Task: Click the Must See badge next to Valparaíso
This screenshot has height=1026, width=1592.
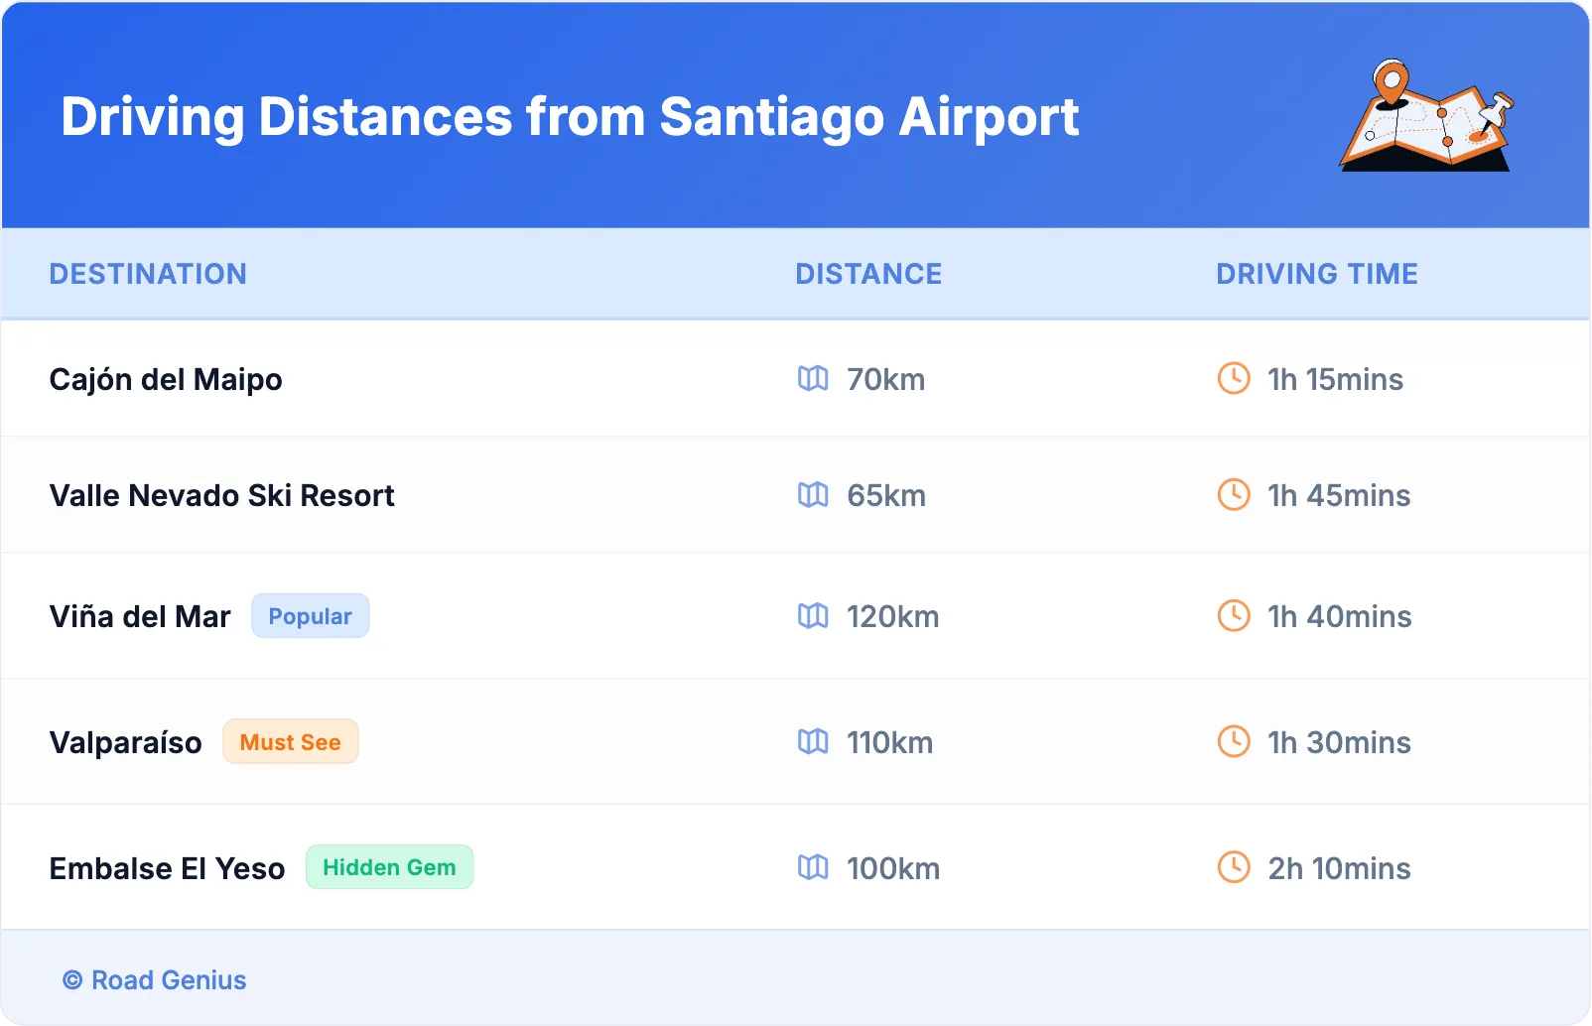Action: pos(290,741)
